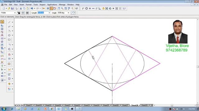Toggle grid display icon
Screen dimensions: 199x111
[x=48, y=8]
